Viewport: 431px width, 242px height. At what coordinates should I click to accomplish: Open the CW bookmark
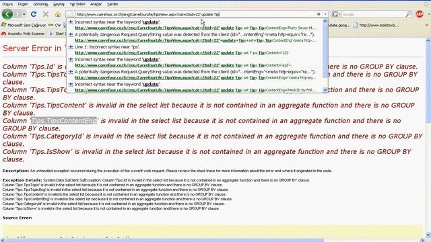point(55,25)
